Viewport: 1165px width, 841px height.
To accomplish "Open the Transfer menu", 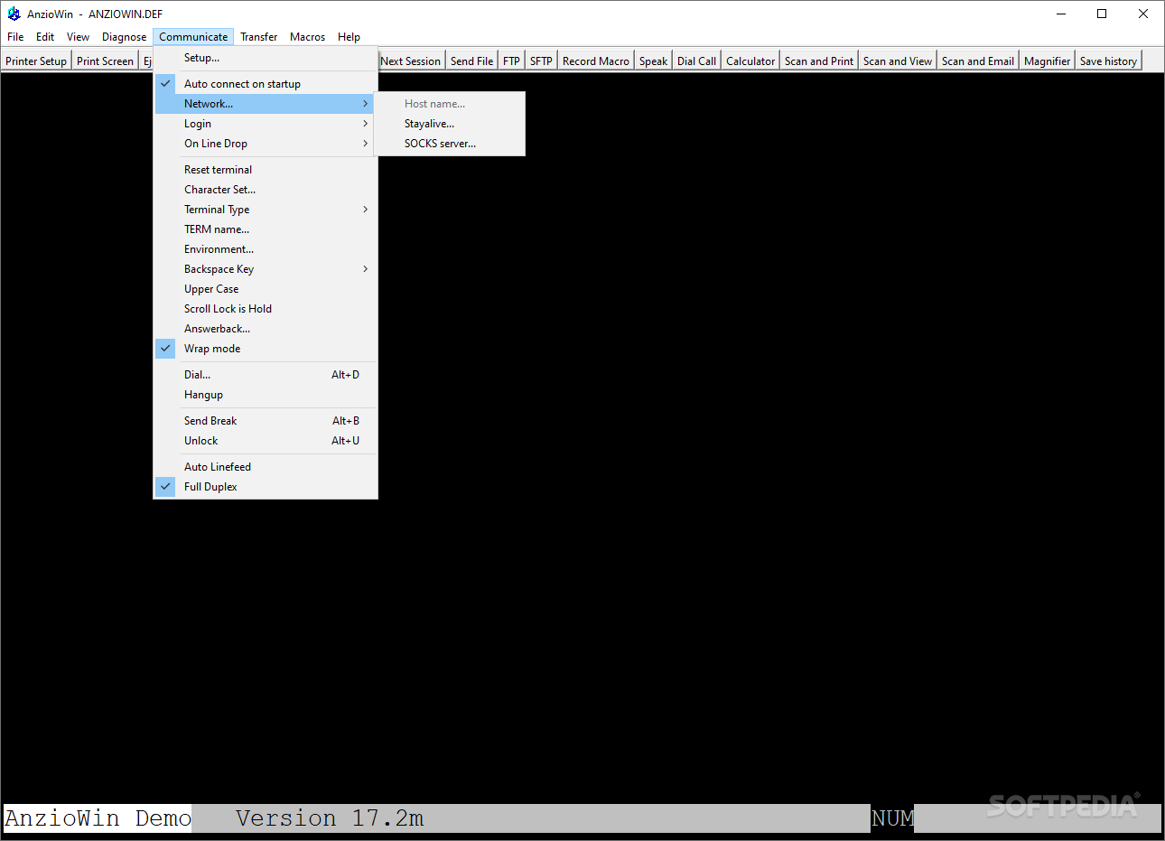I will [x=258, y=37].
